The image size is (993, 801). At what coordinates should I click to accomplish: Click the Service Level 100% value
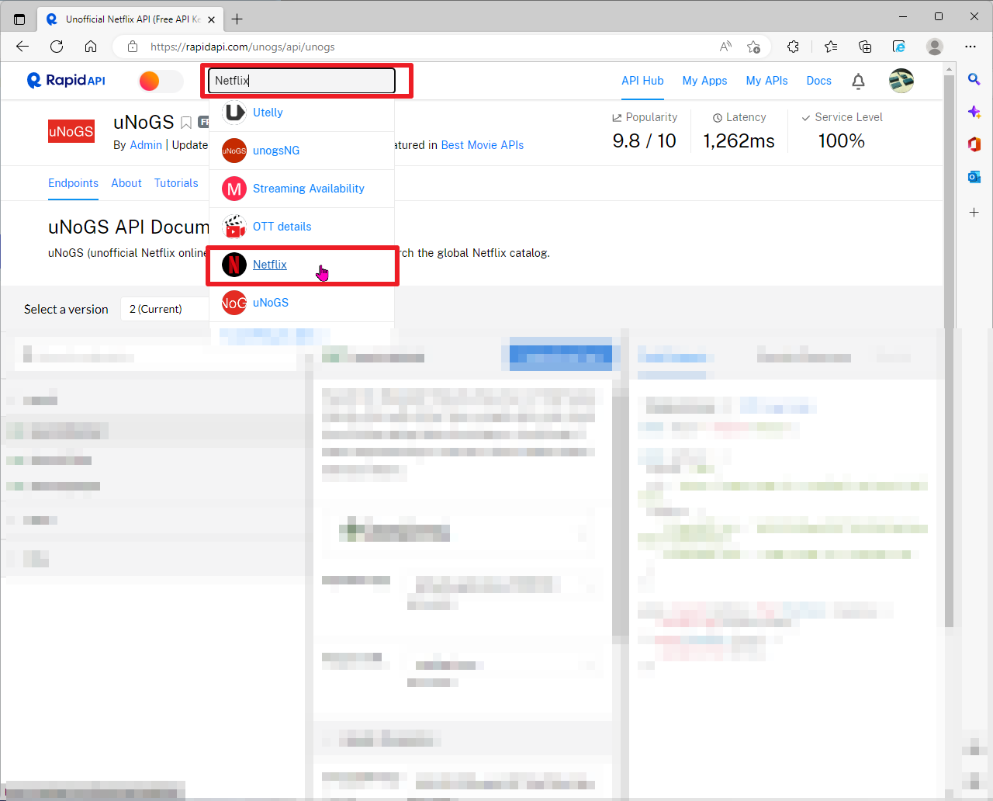pyautogui.click(x=842, y=140)
